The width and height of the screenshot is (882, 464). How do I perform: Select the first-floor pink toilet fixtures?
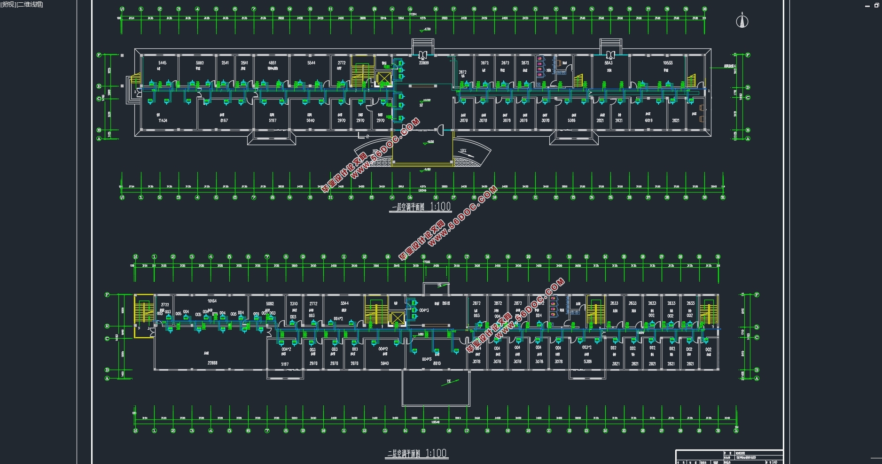pyautogui.click(x=539, y=66)
